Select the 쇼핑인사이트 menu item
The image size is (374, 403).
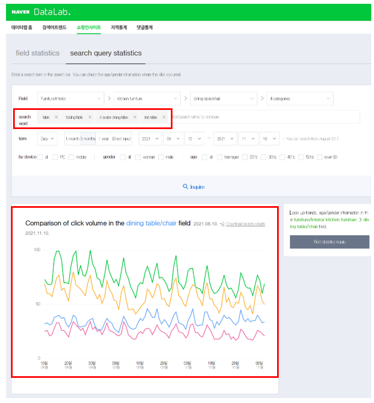pos(89,27)
